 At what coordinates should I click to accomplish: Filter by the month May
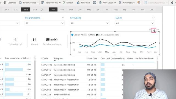tap(89, 10)
